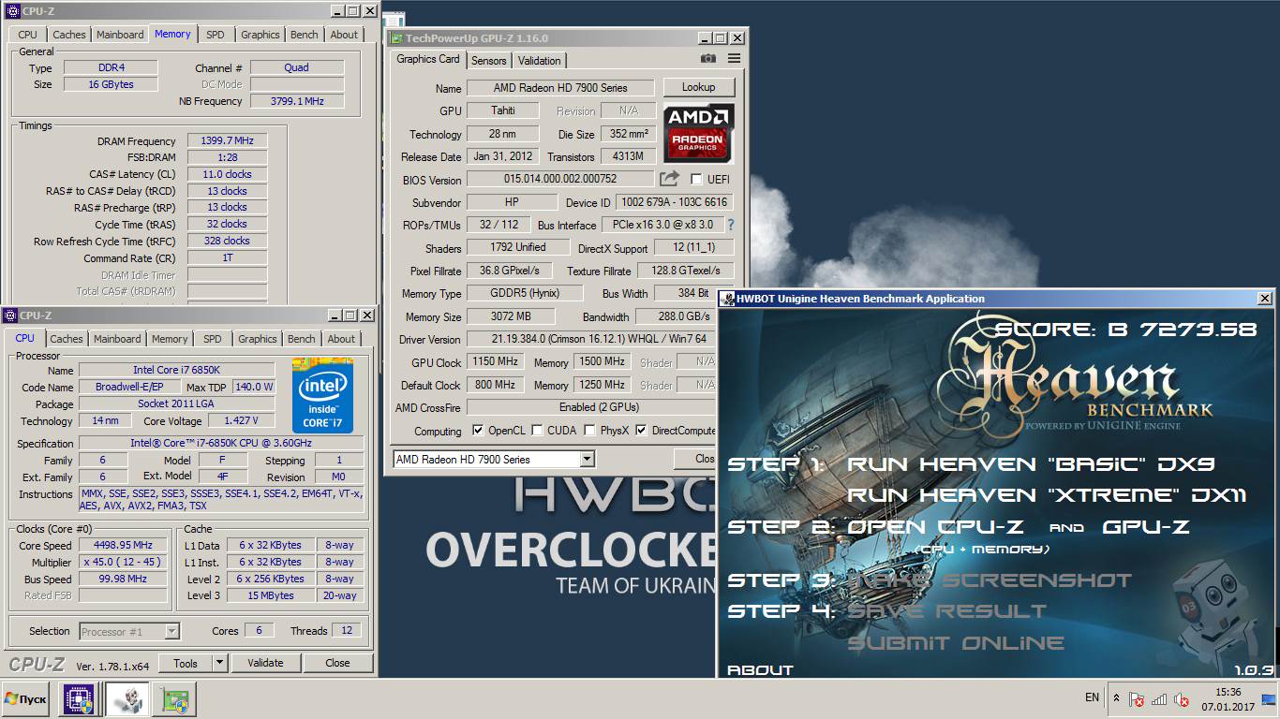Screen dimensions: 1280x719
Task: Click the GPU-Z screenshot camera icon
Action: [708, 59]
